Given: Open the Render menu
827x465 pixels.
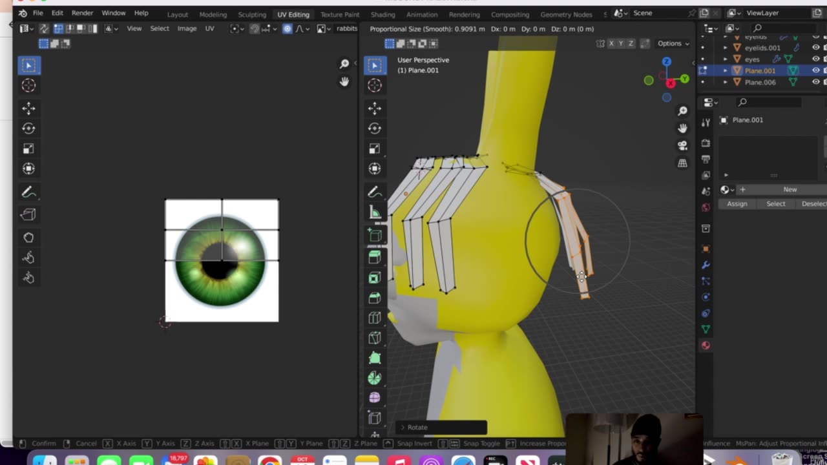Looking at the screenshot, I should pyautogui.click(x=82, y=13).
